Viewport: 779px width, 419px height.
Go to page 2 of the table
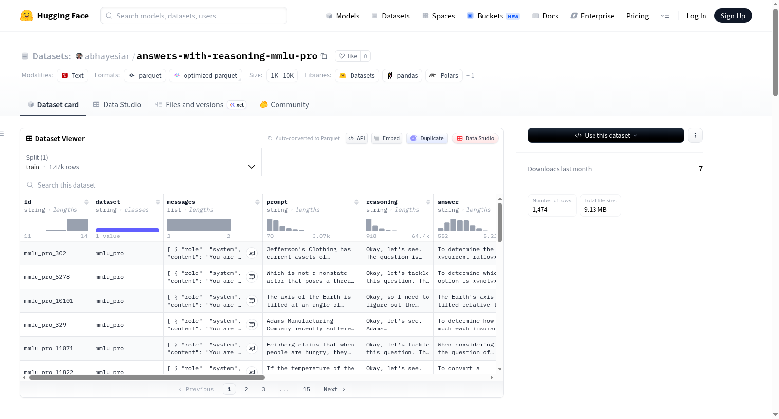tap(246, 389)
